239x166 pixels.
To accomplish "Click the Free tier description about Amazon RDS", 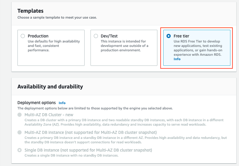I will click(198, 48).
